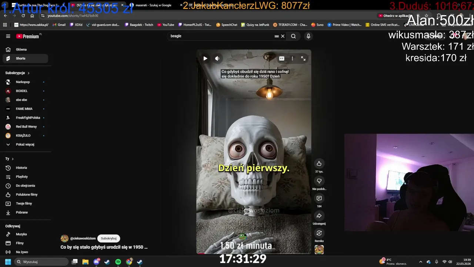Open the SpeechChat bookmark
The width and height of the screenshot is (474, 267).
227,25
